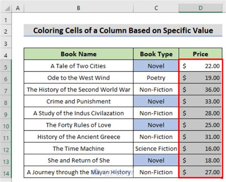Select the price cell 16.00
Image resolution: width=226 pixels, height=182 pixels.
pos(200,148)
